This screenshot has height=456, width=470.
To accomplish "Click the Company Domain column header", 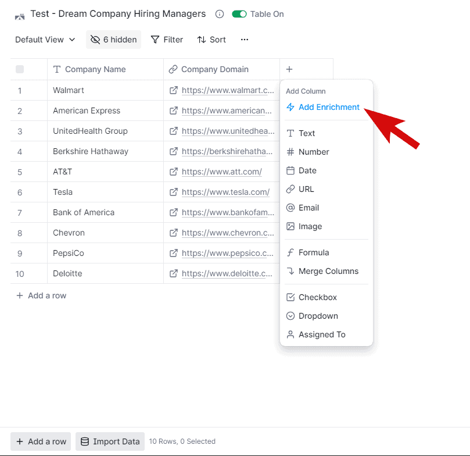I will [x=221, y=69].
